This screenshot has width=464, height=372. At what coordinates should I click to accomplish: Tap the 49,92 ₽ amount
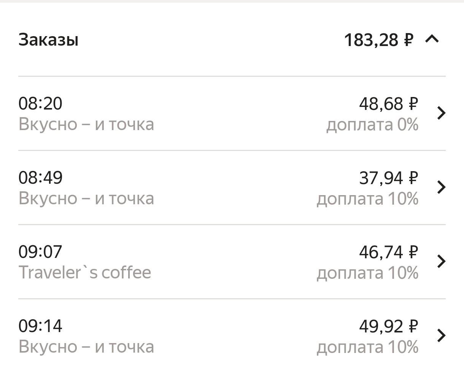coord(388,326)
